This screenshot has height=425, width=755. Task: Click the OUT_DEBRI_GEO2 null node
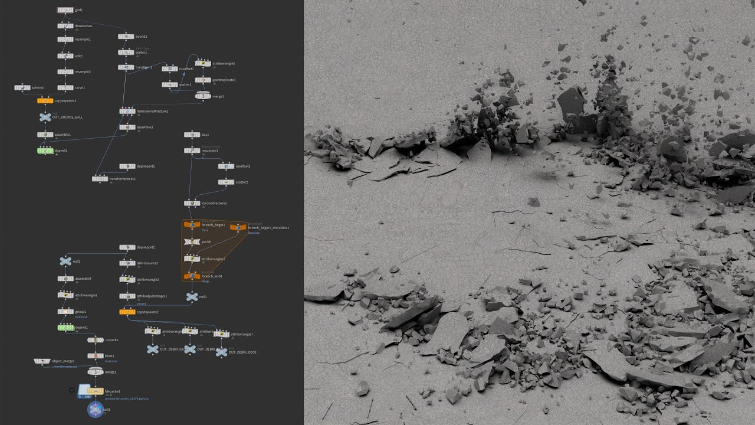(221, 352)
